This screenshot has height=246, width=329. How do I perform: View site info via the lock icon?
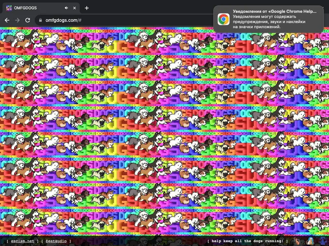[40, 20]
